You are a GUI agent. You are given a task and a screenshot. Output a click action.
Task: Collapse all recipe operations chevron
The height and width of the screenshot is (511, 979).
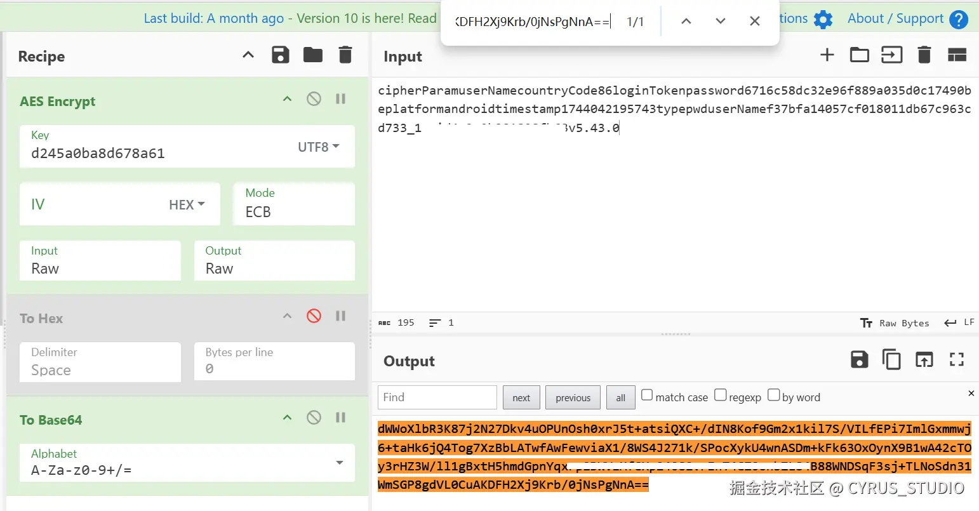(x=248, y=55)
